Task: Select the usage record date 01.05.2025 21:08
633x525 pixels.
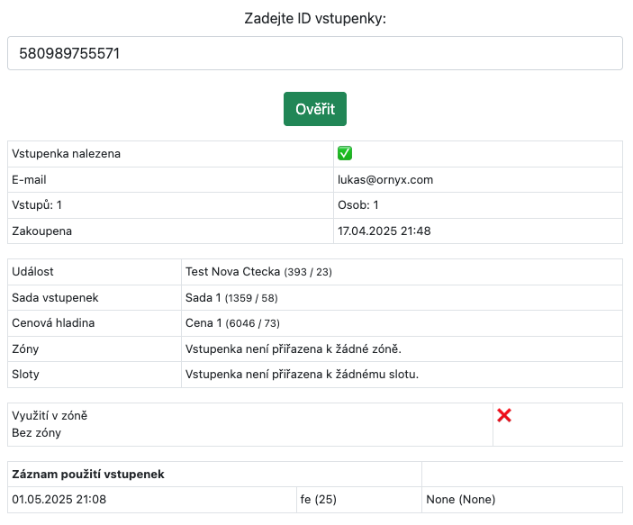Action: click(x=58, y=499)
